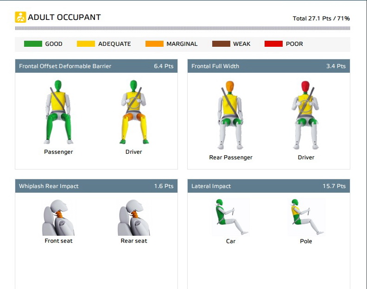Click the 'Front seat' label
The width and height of the screenshot is (367, 289).
(58, 241)
